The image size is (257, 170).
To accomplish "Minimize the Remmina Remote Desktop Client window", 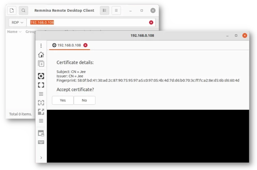I will [130, 11].
